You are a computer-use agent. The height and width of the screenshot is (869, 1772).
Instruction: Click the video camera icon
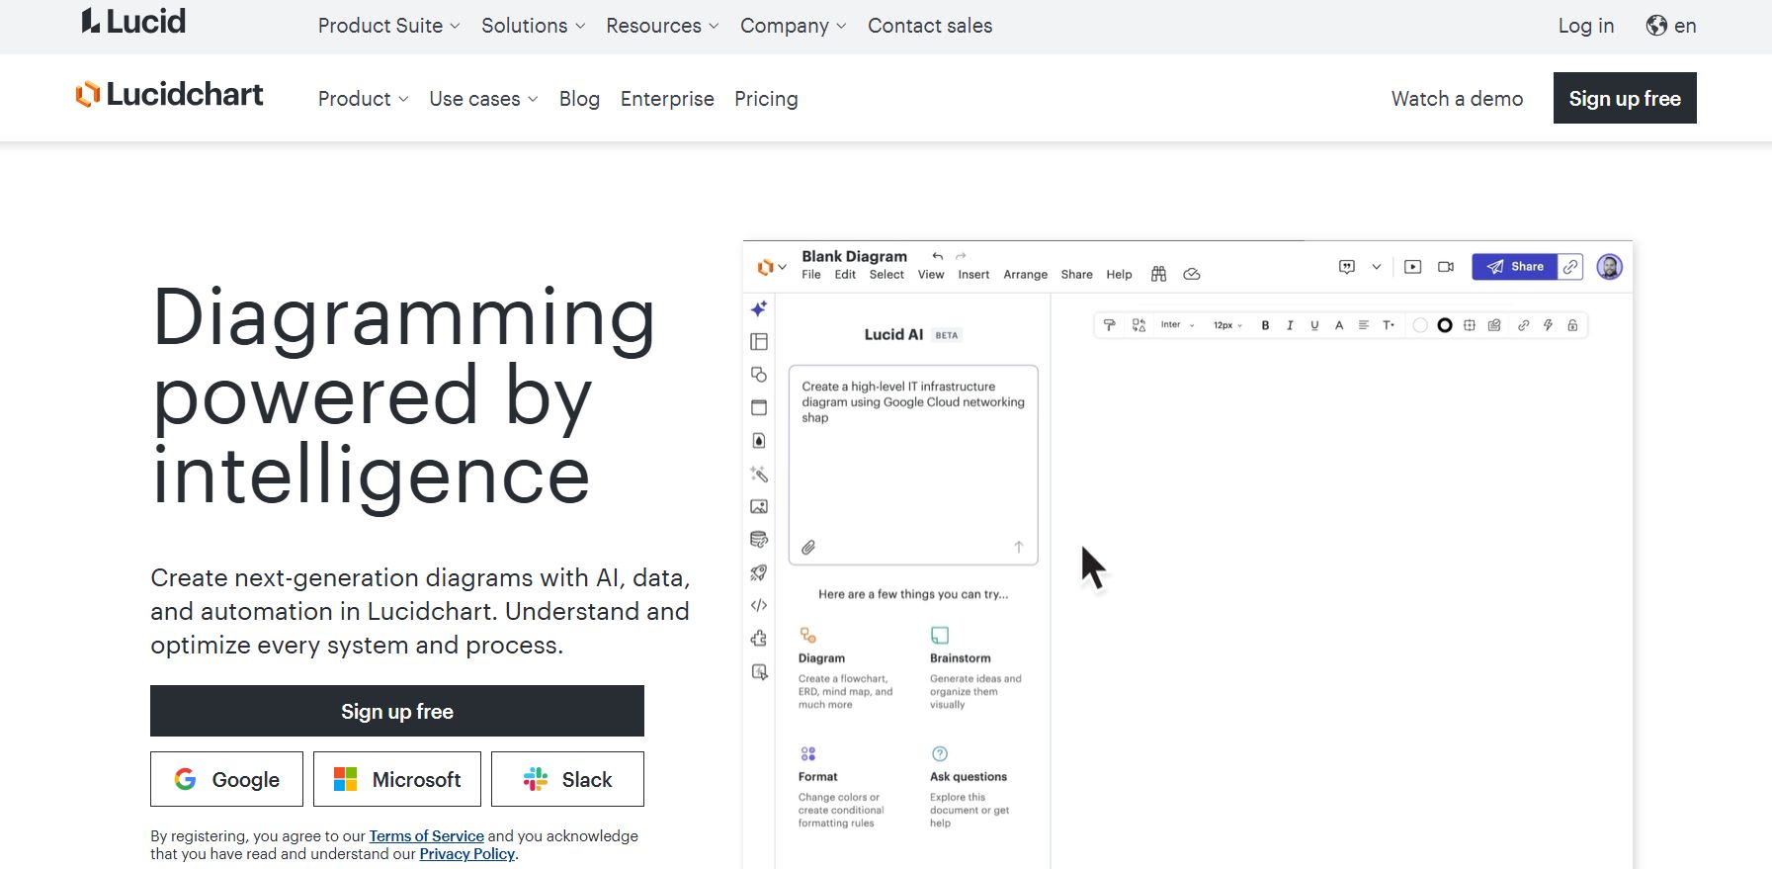1446,267
